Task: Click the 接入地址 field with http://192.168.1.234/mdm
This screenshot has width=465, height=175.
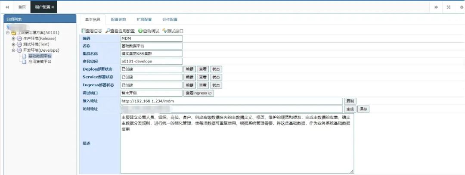Action: click(232, 101)
